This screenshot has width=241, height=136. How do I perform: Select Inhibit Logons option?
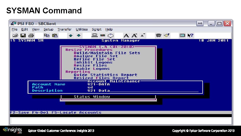click(93, 62)
